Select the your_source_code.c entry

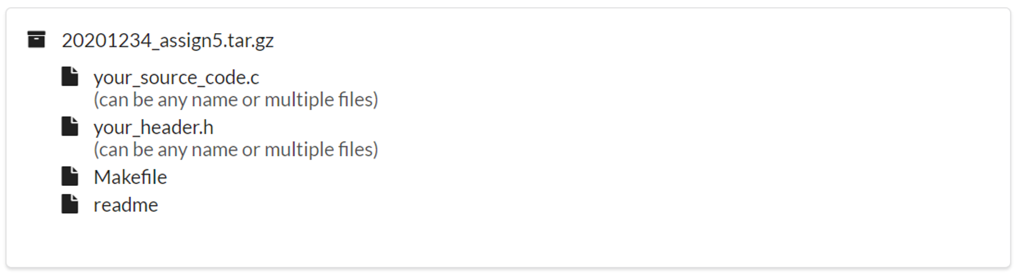(176, 78)
